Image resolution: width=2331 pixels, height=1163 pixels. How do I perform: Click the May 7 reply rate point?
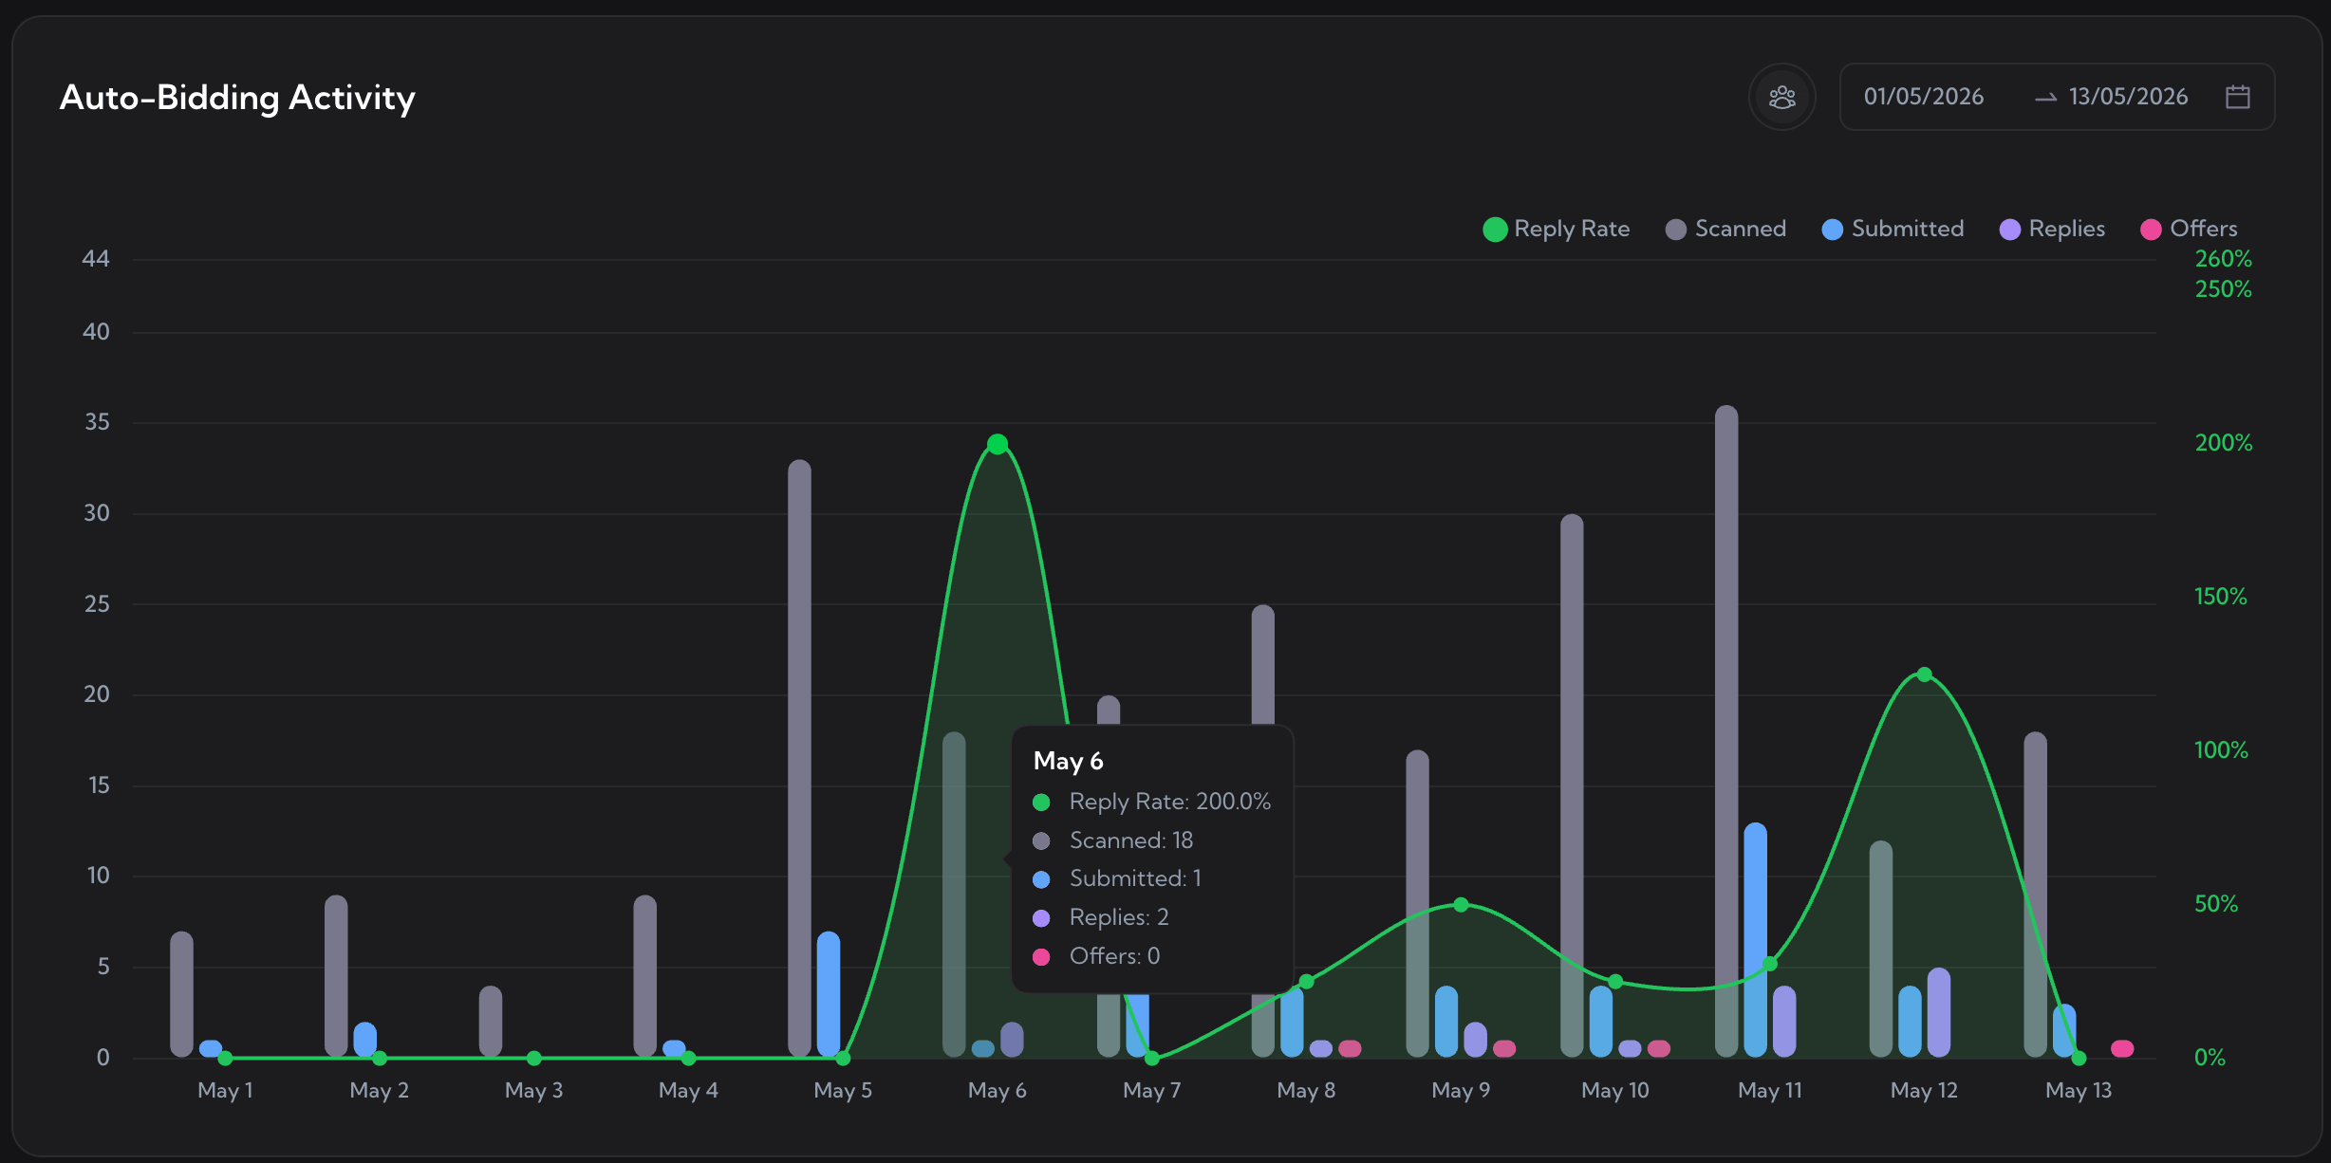pyautogui.click(x=1151, y=1058)
